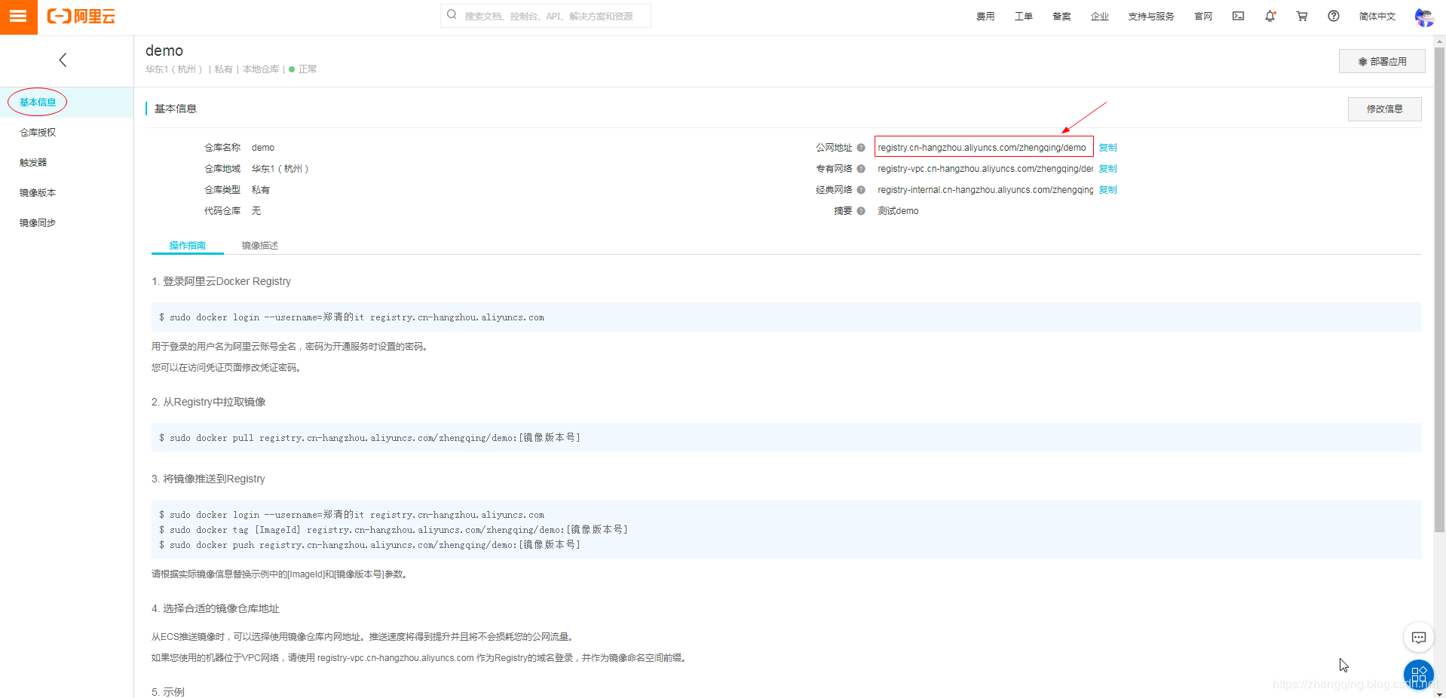Open 企业 in the top navigation
This screenshot has height=698, width=1446.
point(1099,17)
